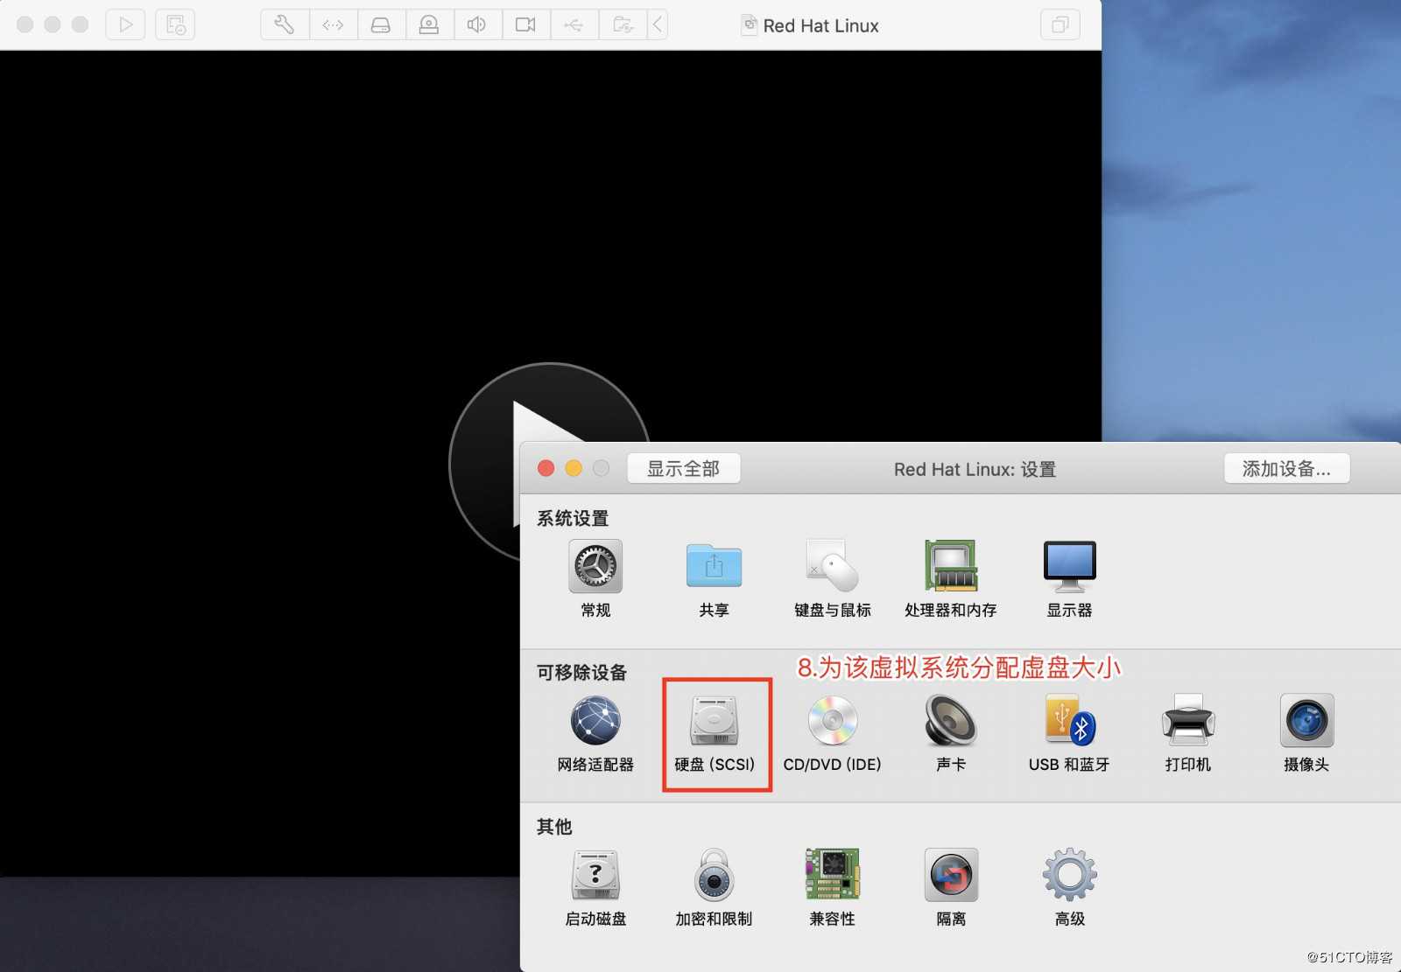Open 处理器和内存 processor and memory settings
Image resolution: width=1401 pixels, height=972 pixels.
(951, 578)
